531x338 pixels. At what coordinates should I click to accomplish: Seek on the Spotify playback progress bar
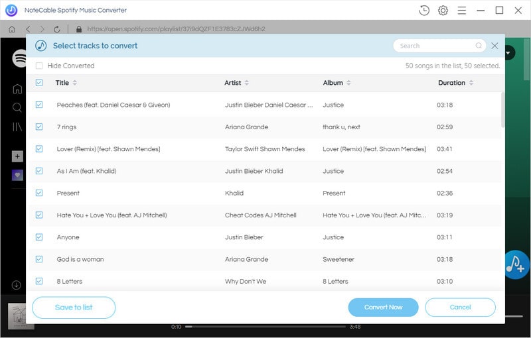265,327
